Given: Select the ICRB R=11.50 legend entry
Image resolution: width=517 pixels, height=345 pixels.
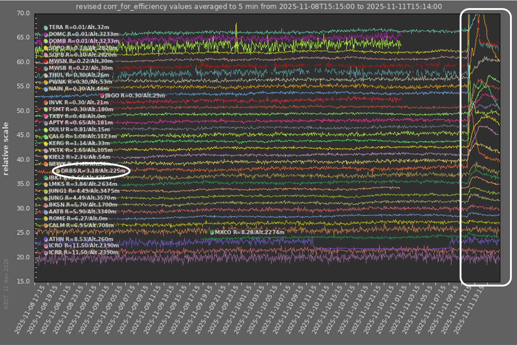Looking at the screenshot, I should pyautogui.click(x=83, y=252).
